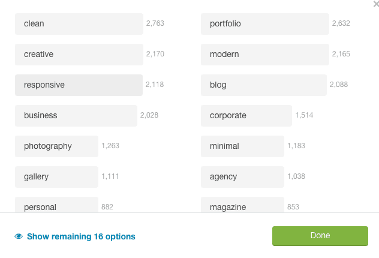Show remaining 16 options
Screen dimensions: 379x258
(81, 236)
